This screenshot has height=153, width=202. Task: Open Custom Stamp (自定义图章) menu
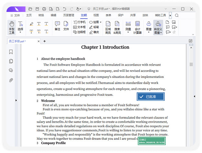[x=158, y=27]
